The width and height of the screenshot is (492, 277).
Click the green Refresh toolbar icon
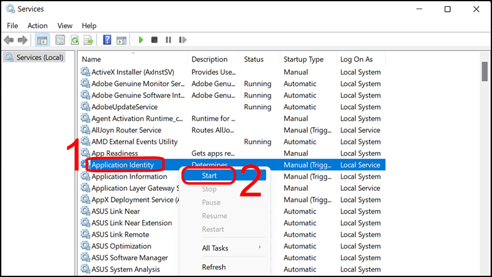coord(74,40)
